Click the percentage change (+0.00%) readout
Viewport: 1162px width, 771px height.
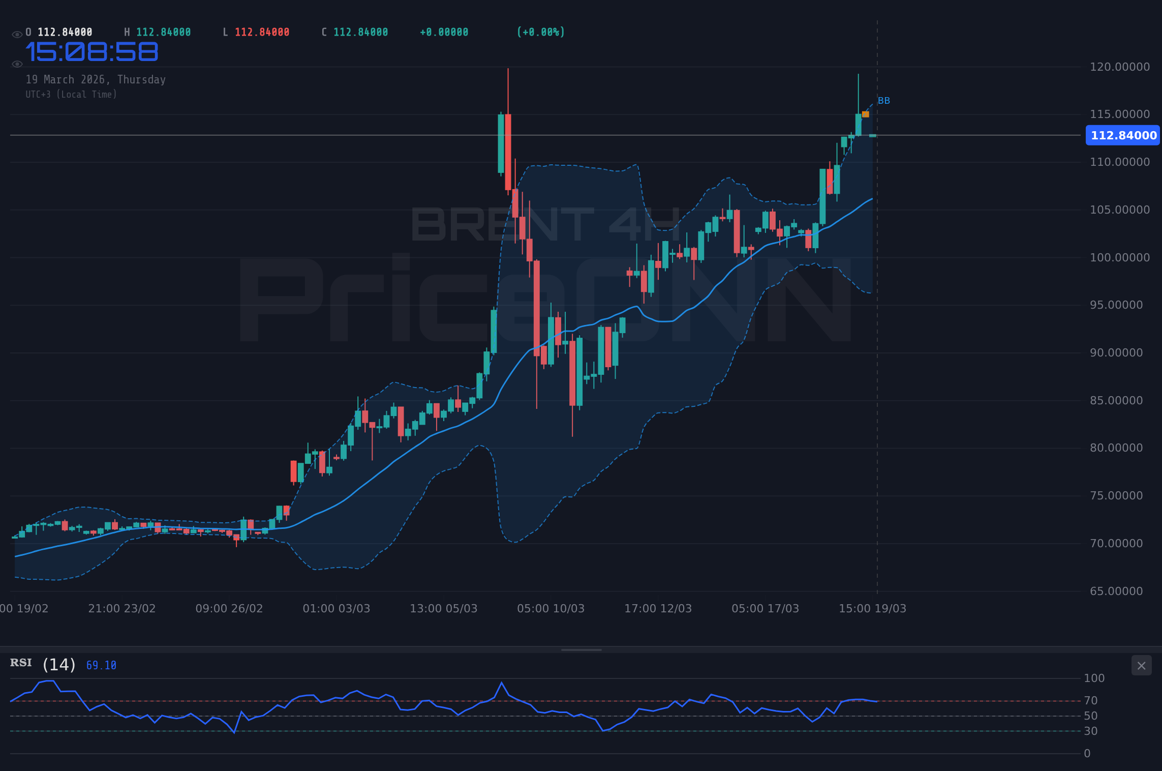540,32
